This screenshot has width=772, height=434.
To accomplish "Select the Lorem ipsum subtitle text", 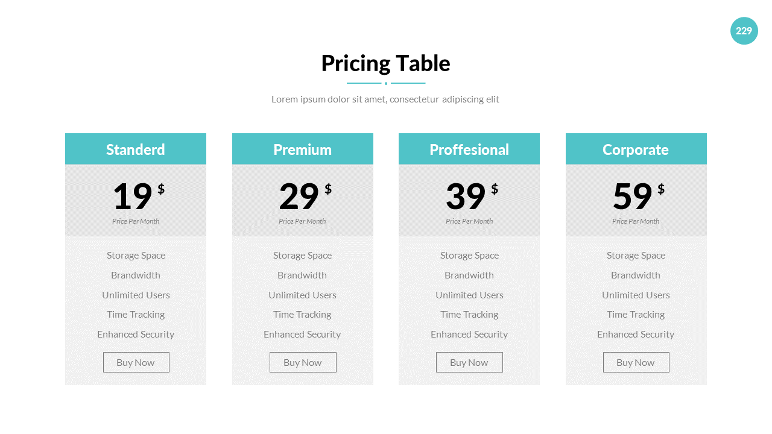I will point(385,99).
